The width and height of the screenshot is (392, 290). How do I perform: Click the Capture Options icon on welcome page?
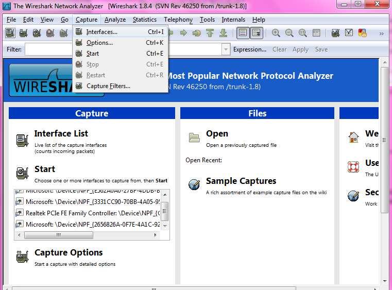click(x=23, y=257)
